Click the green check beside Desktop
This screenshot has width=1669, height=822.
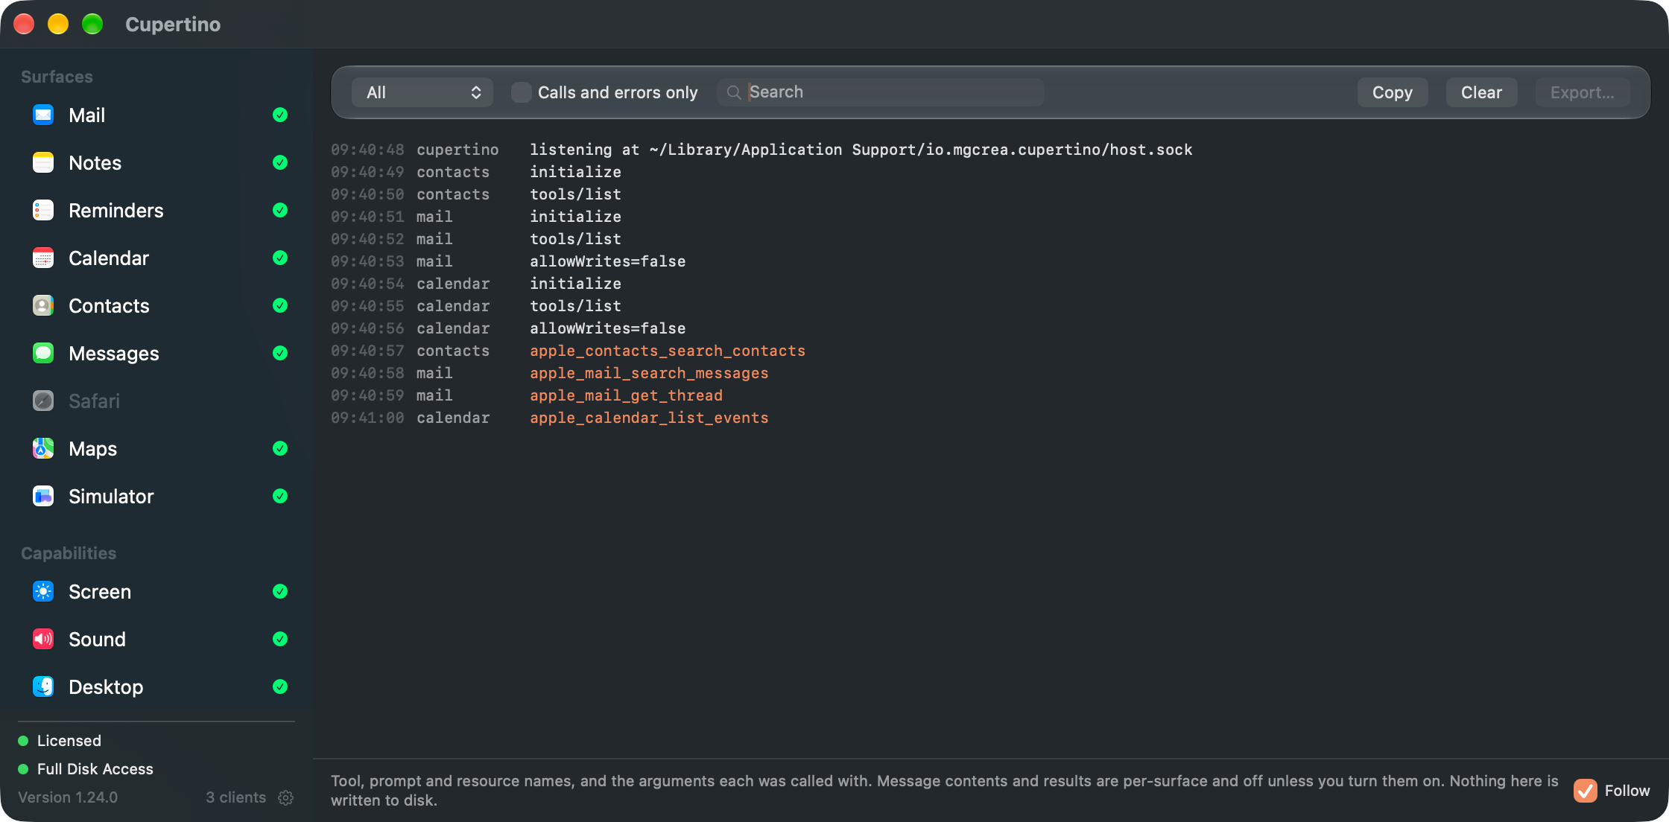pos(280,686)
